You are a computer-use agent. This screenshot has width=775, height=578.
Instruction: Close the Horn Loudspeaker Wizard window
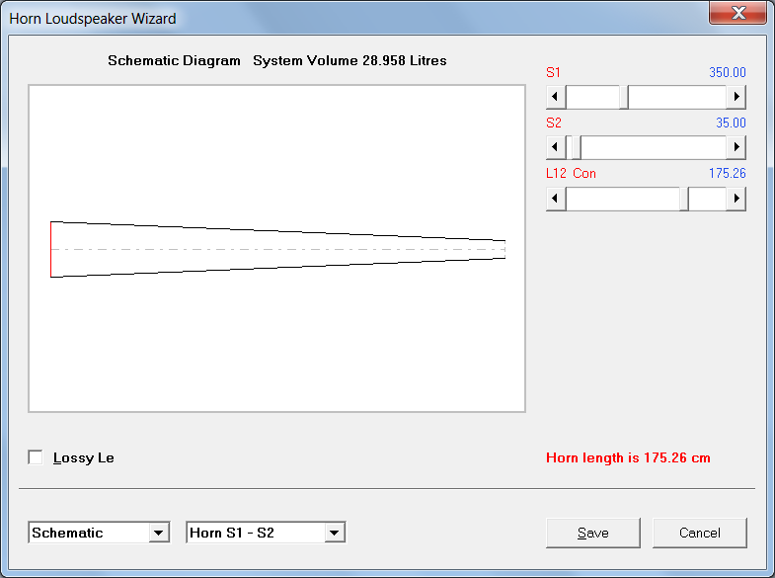coord(737,13)
